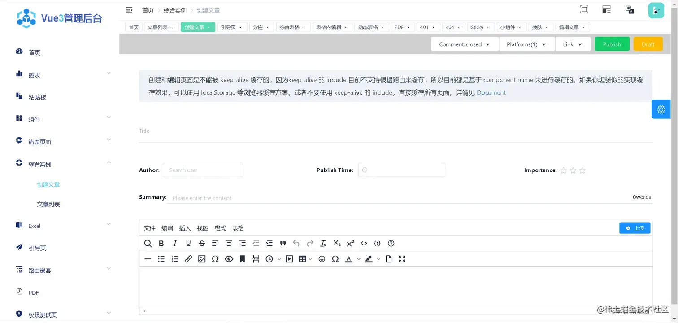
Task: Insert an anchor bookmark
Action: coord(242,259)
